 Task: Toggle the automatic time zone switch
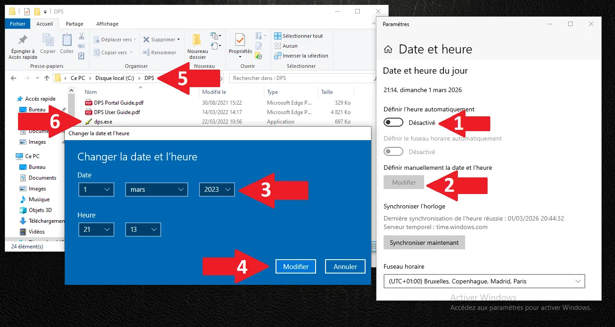pos(393,152)
